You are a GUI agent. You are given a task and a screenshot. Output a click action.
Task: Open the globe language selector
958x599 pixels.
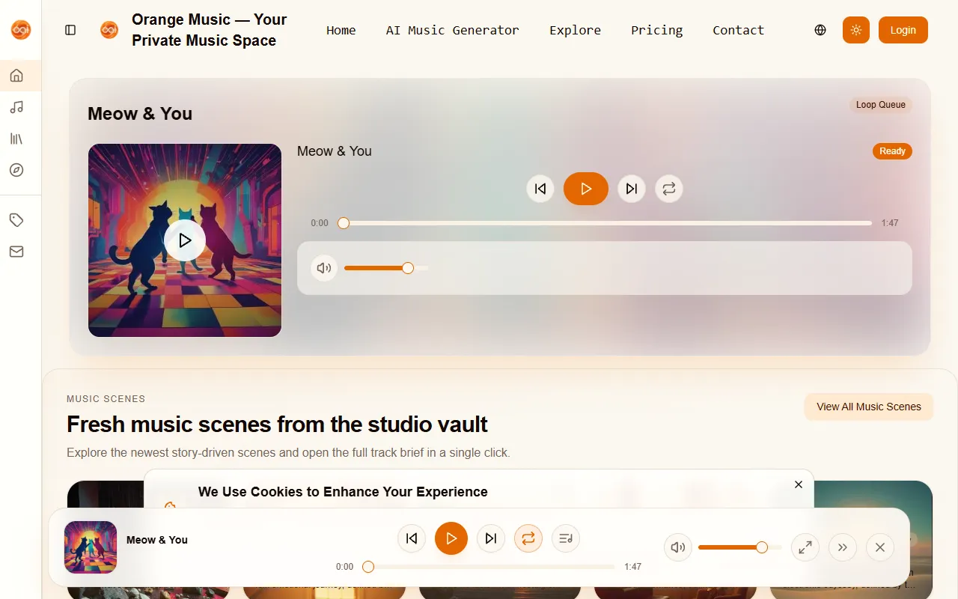820,30
